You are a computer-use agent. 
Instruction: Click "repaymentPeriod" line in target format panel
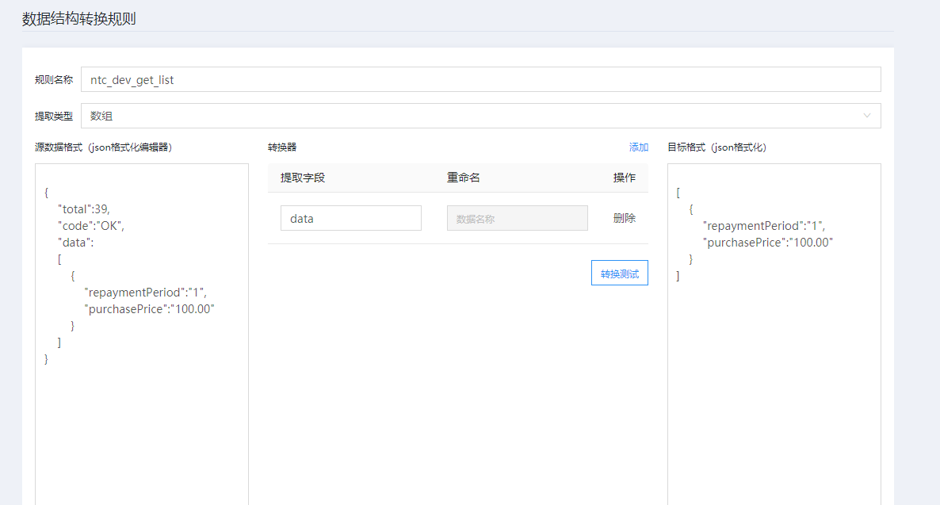[763, 226]
